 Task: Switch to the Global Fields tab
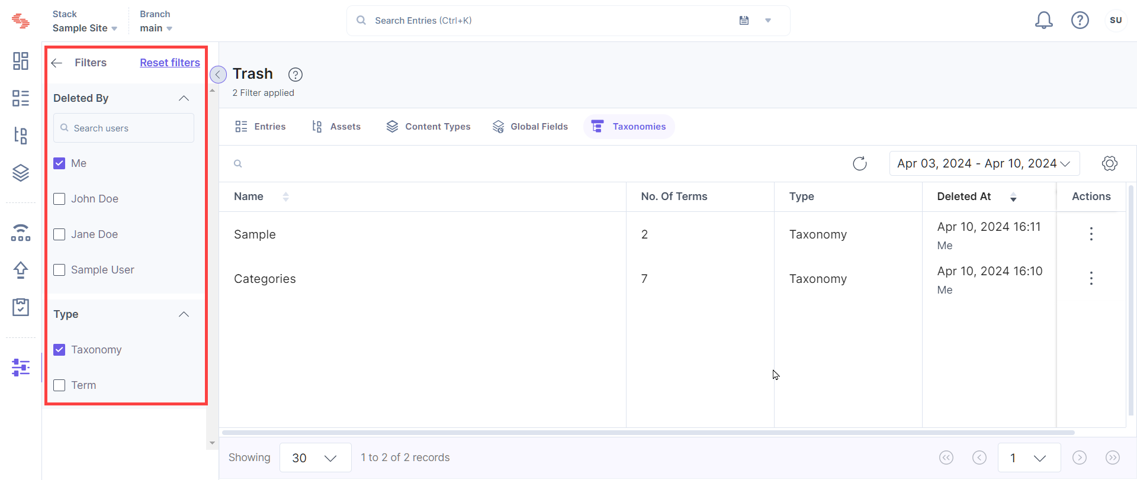click(530, 127)
